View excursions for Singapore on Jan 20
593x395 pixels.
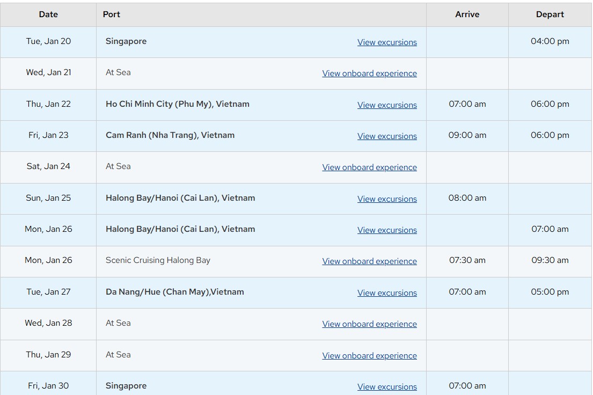(387, 42)
